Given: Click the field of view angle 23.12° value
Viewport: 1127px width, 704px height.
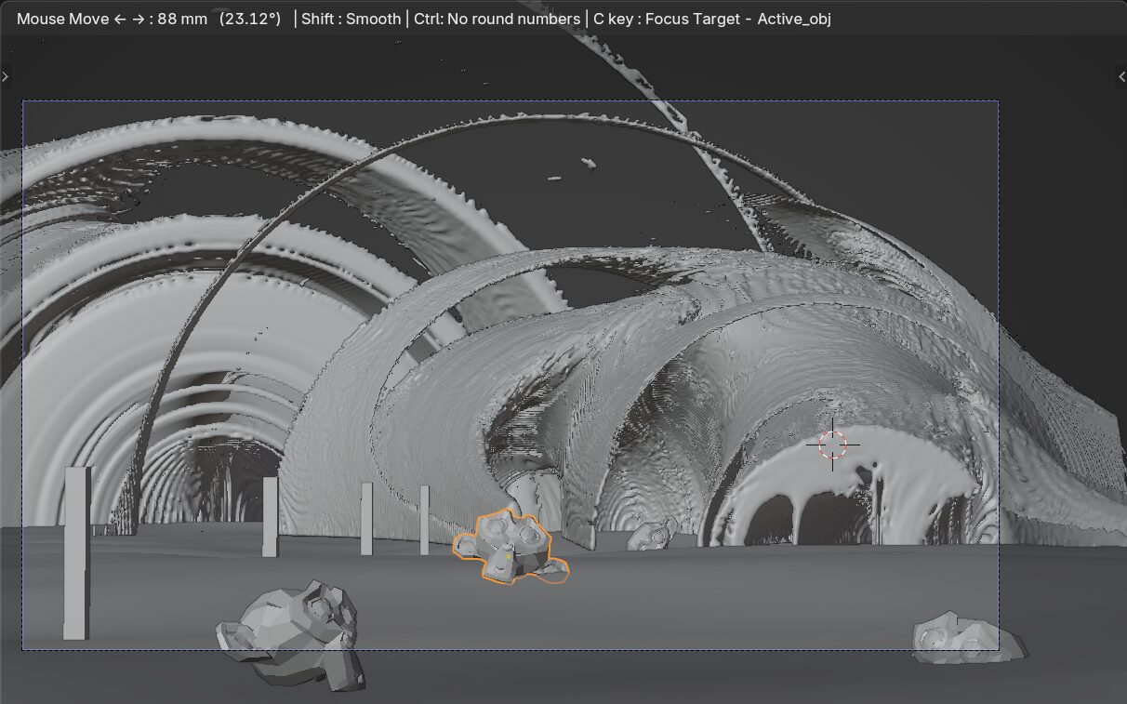Looking at the screenshot, I should 249,19.
